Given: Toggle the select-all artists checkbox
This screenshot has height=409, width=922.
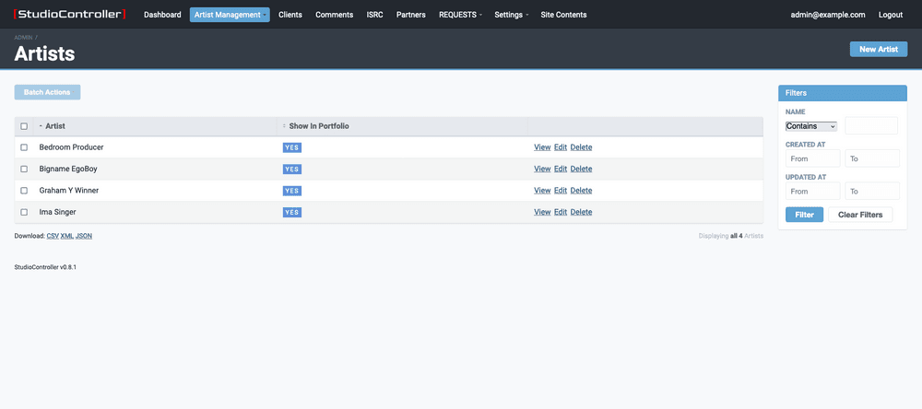Looking at the screenshot, I should 24,126.
